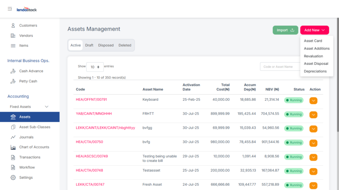Collapse the Fixed Assets sidebar group

pyautogui.click(x=46, y=107)
